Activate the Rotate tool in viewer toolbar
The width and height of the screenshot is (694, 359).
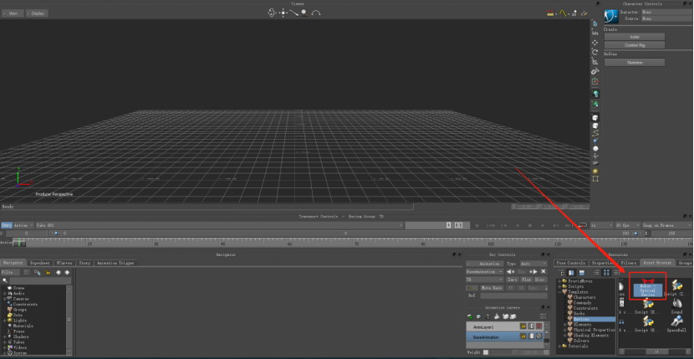(594, 52)
